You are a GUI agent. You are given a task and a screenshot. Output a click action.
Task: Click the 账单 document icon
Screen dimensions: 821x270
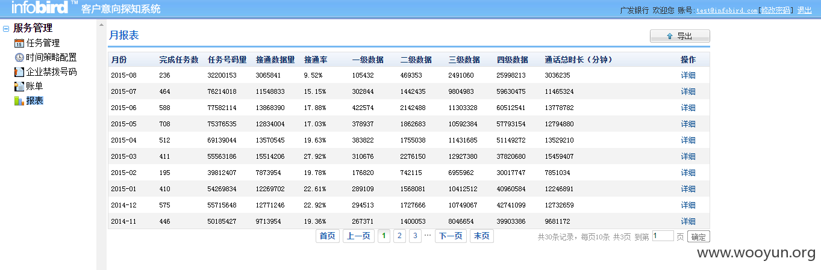[19, 87]
